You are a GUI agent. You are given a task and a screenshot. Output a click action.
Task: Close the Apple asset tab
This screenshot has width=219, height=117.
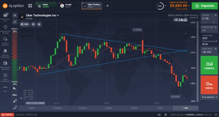tap(37, 3)
